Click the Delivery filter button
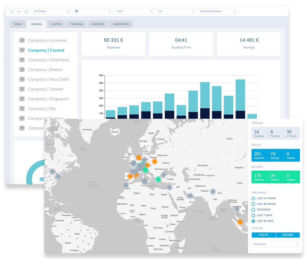 pos(288,235)
